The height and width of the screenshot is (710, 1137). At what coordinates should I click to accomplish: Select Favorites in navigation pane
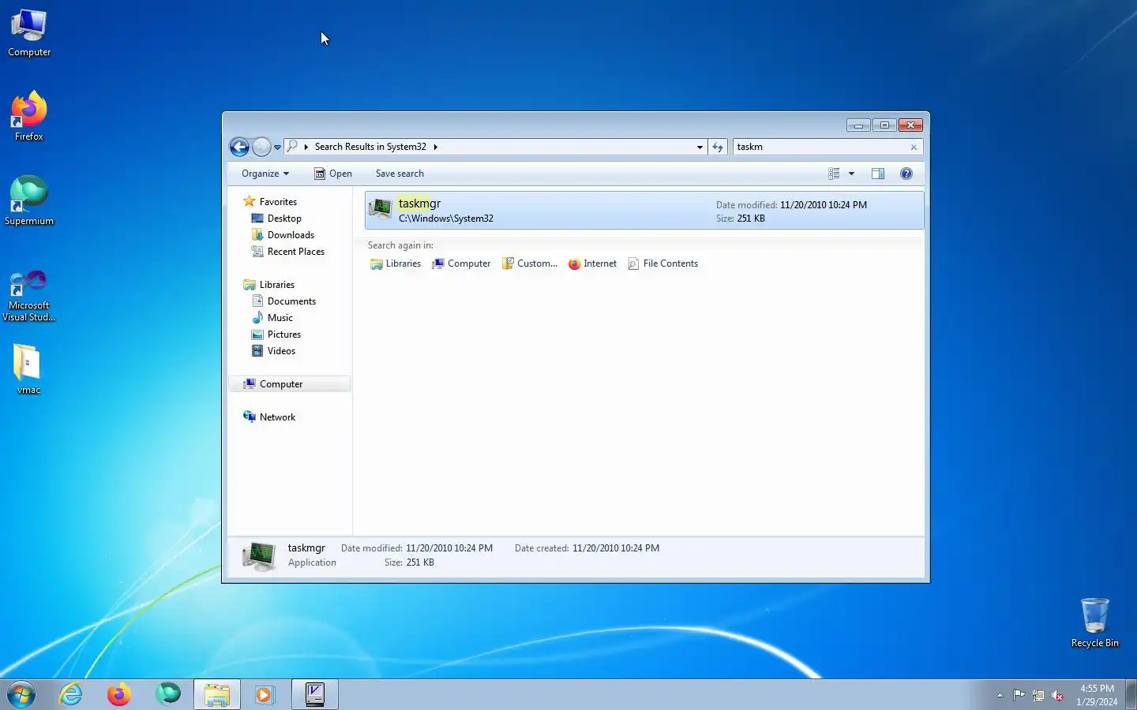click(270, 202)
